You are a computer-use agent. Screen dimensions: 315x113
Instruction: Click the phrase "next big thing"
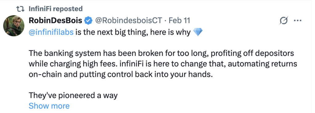(116, 32)
